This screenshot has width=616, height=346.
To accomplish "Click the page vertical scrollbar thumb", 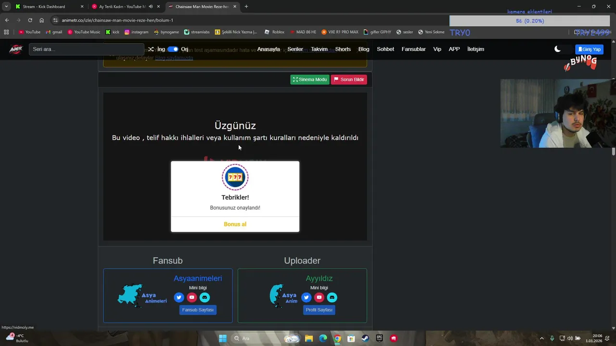I will pos(614,151).
